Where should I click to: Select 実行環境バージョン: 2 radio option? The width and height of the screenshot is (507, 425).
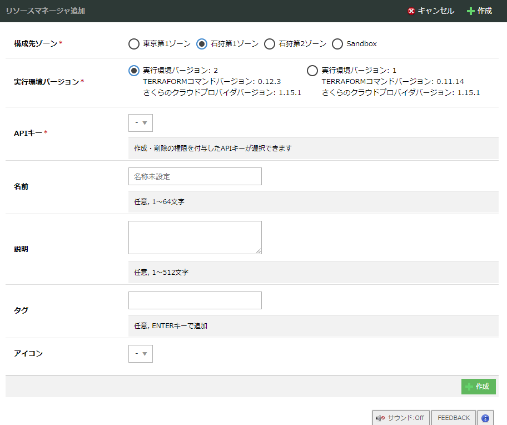pyautogui.click(x=133, y=71)
